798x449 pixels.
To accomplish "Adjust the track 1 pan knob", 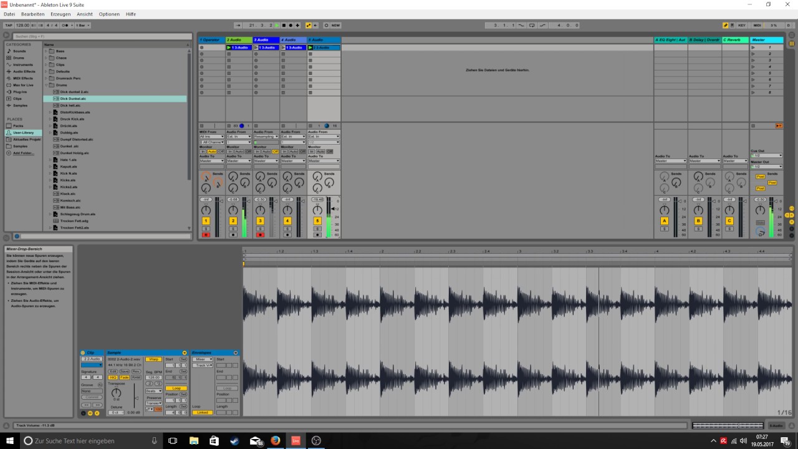I will click(x=206, y=210).
